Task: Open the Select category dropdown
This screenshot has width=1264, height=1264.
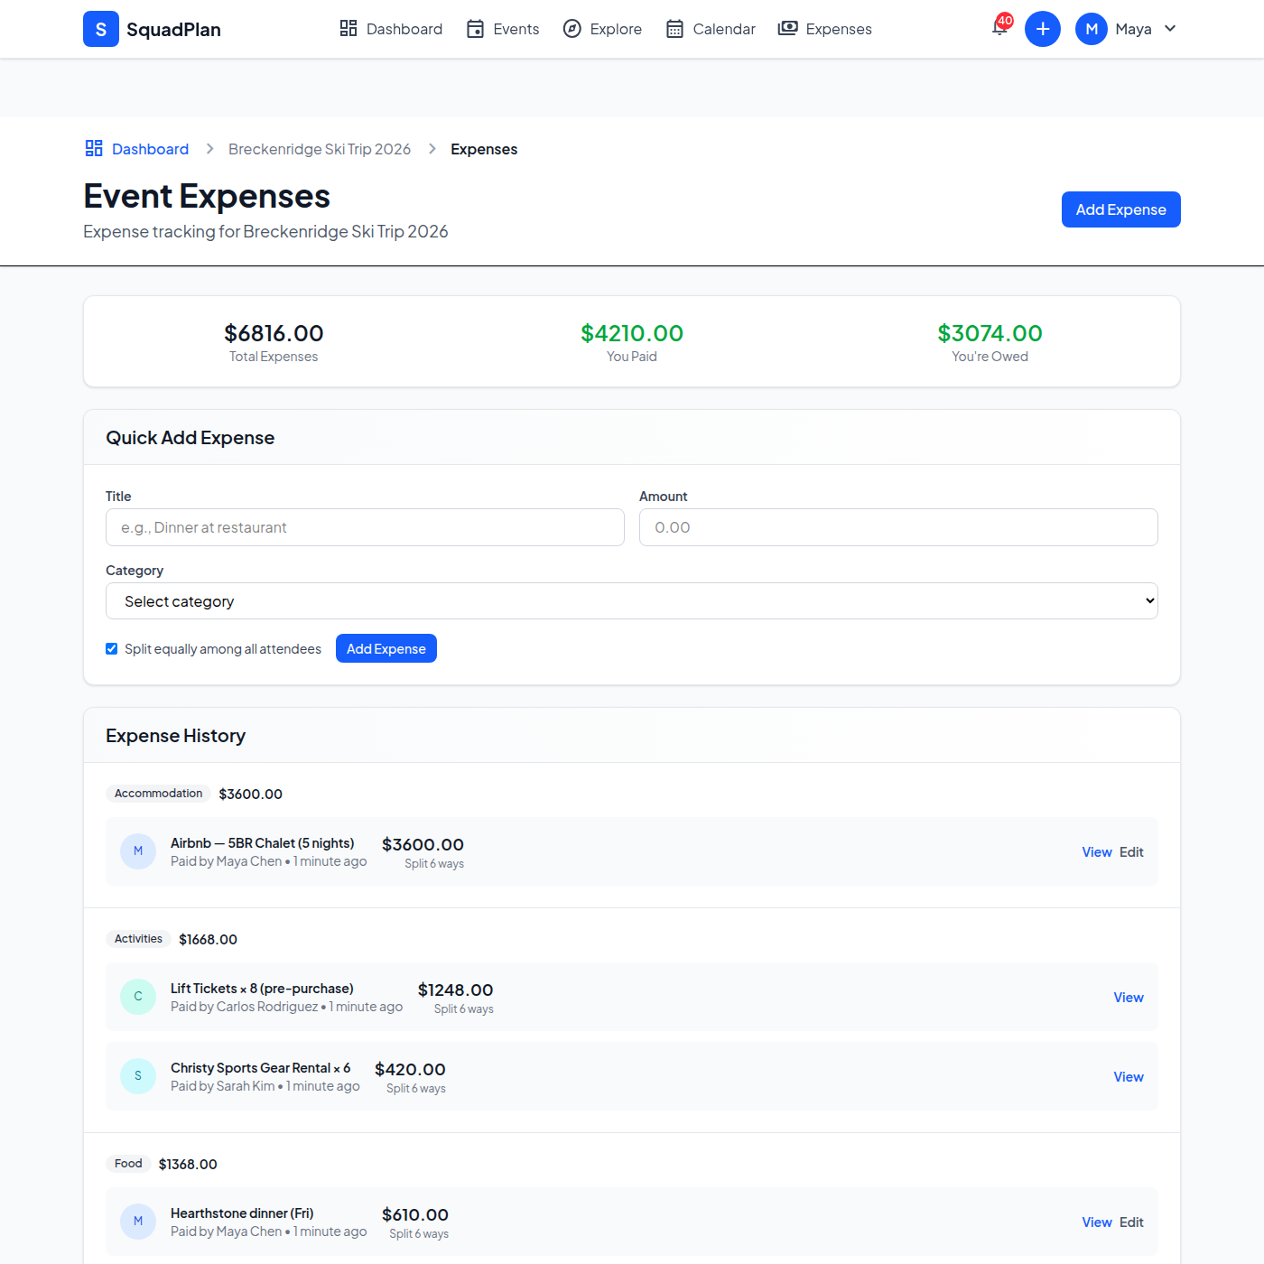Action: (x=632, y=600)
